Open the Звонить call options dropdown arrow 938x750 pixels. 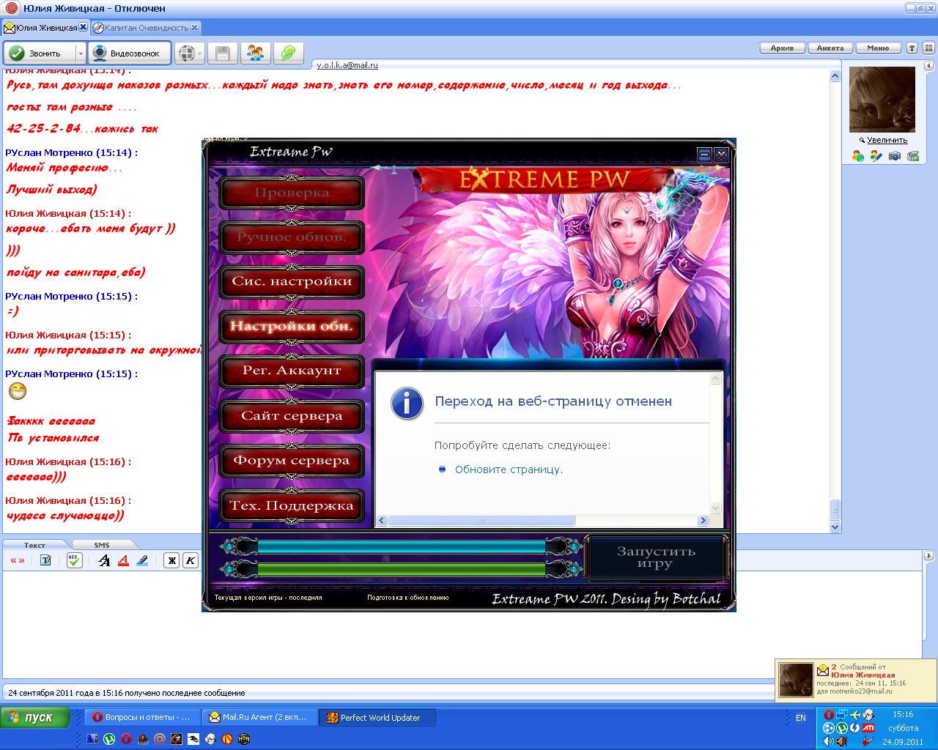pos(81,53)
